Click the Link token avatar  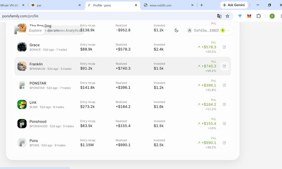click(x=22, y=105)
